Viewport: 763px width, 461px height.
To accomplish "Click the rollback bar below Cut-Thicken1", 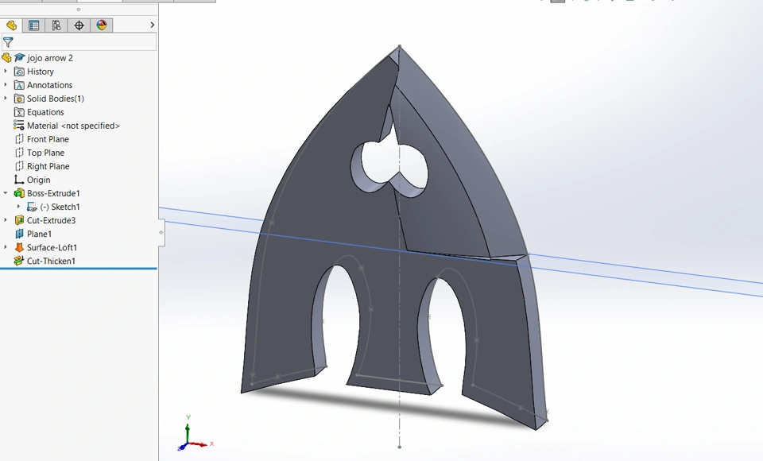I will [79, 268].
